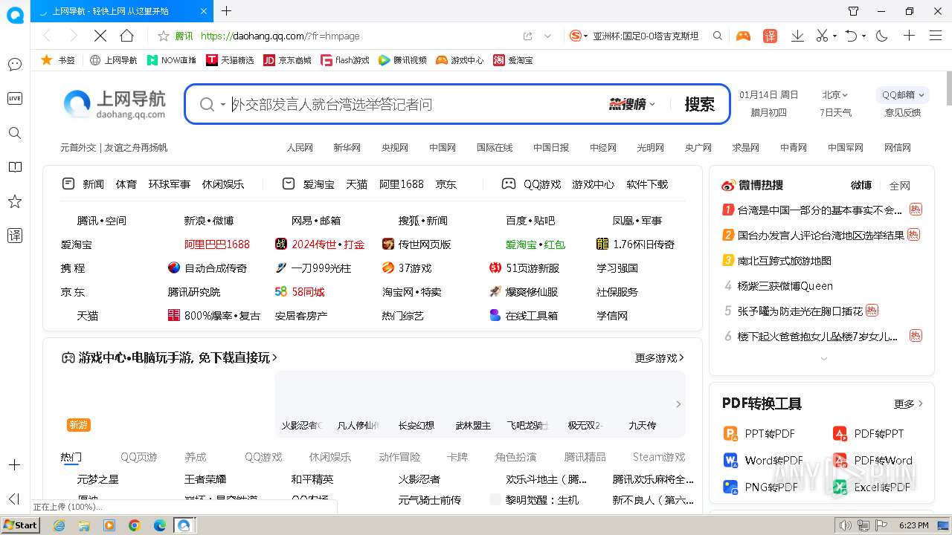Image resolution: width=952 pixels, height=535 pixels.
Task: Open the flash游戏 bookmark
Action: (345, 60)
